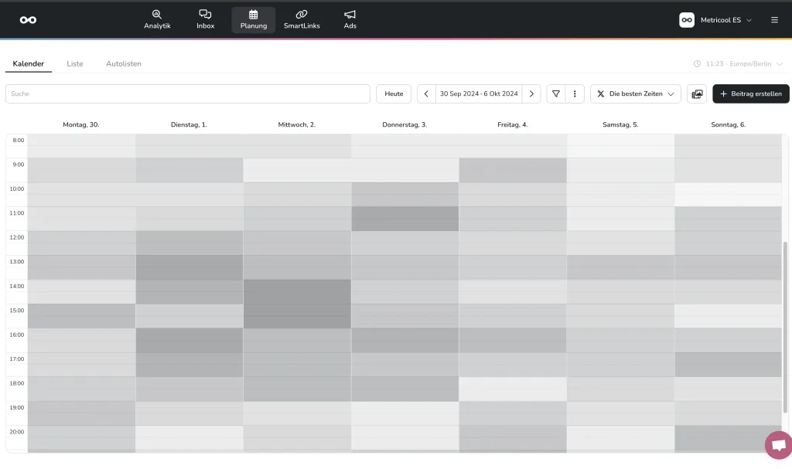
Task: Click the Freitag, 4. column header
Action: point(513,124)
